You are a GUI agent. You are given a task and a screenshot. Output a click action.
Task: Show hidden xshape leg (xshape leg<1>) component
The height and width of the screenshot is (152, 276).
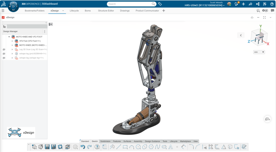click(x=4, y=58)
